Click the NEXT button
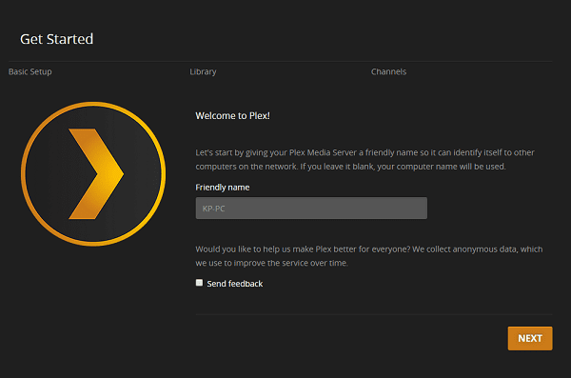The width and height of the screenshot is (571, 378). [530, 338]
